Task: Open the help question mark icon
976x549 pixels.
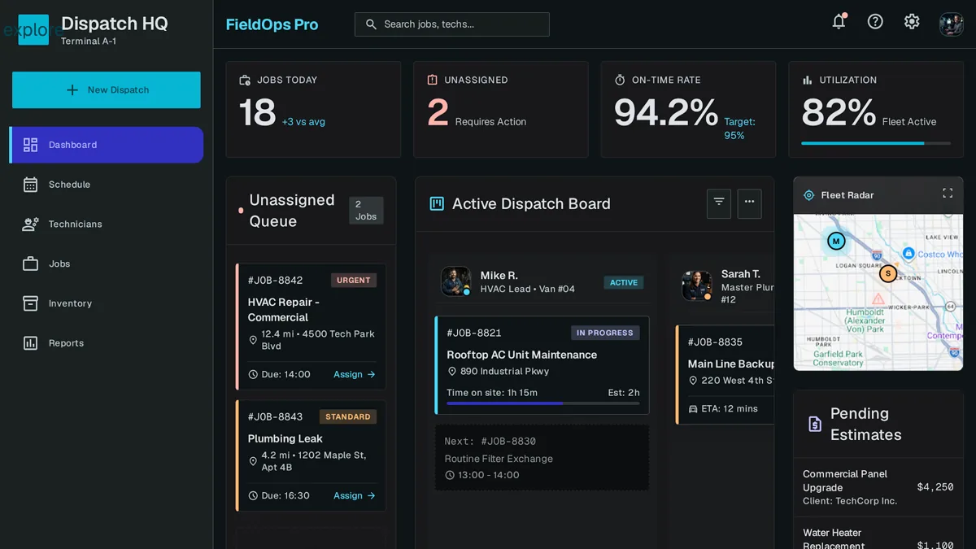Action: [x=875, y=22]
